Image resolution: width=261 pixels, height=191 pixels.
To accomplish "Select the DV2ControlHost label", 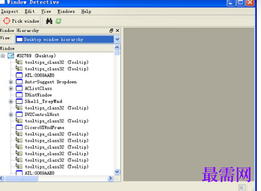I will pos(42,114).
